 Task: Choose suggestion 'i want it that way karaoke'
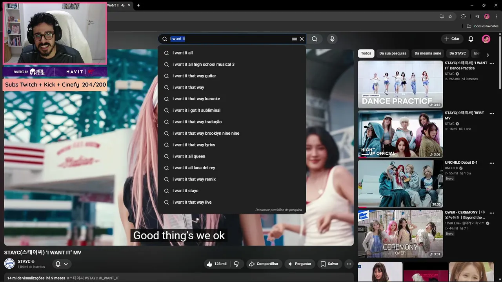(x=232, y=99)
